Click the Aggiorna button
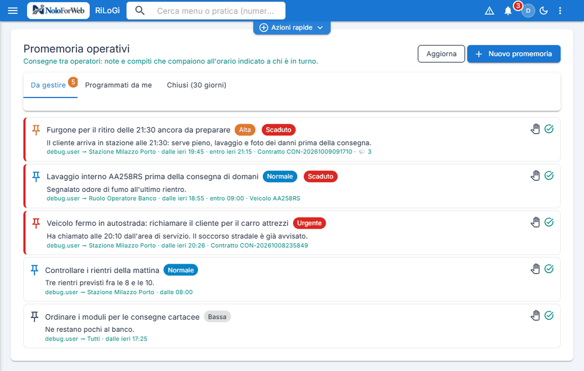 [x=442, y=54]
